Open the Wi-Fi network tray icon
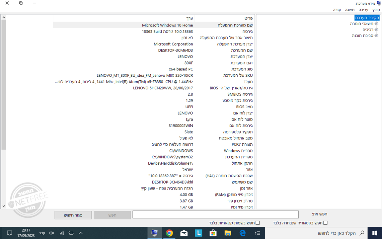382x239 pixels. (x=62, y=233)
